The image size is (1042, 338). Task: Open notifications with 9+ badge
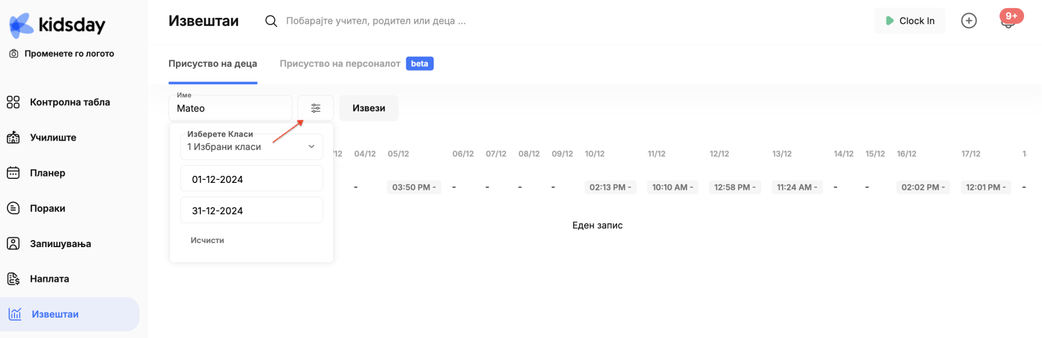1008,21
